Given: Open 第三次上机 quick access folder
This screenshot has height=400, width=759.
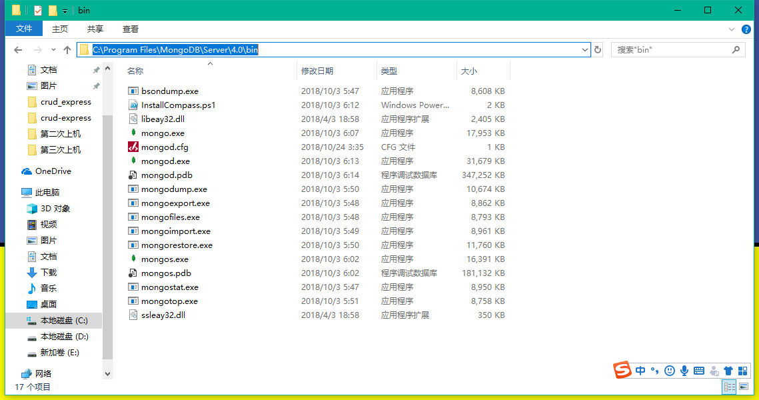Looking at the screenshot, I should coord(54,149).
